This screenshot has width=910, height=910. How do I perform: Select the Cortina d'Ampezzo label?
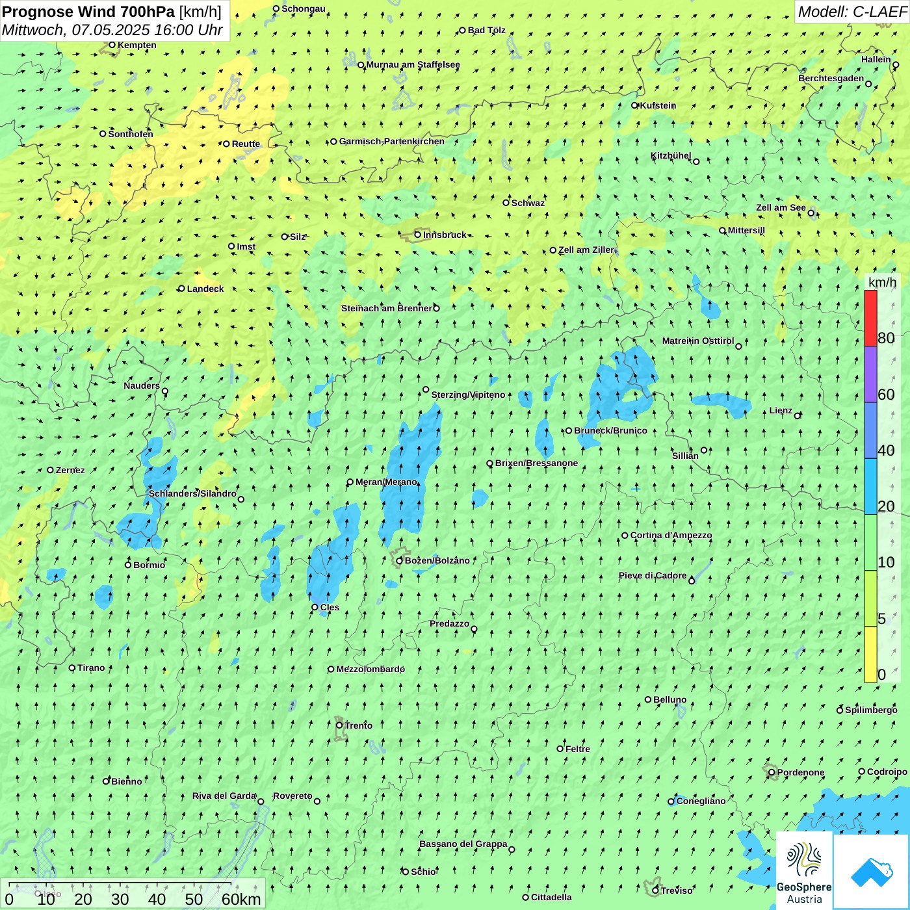(x=671, y=535)
